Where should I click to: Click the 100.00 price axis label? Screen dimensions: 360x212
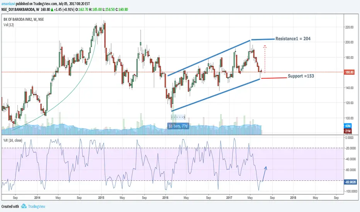[349, 118]
